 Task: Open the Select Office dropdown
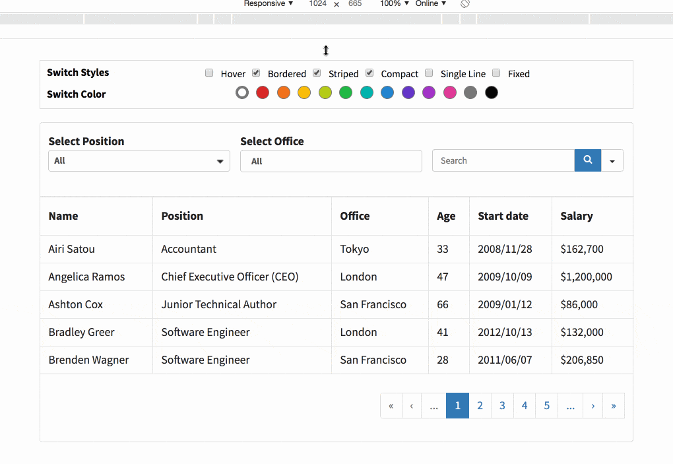(331, 160)
